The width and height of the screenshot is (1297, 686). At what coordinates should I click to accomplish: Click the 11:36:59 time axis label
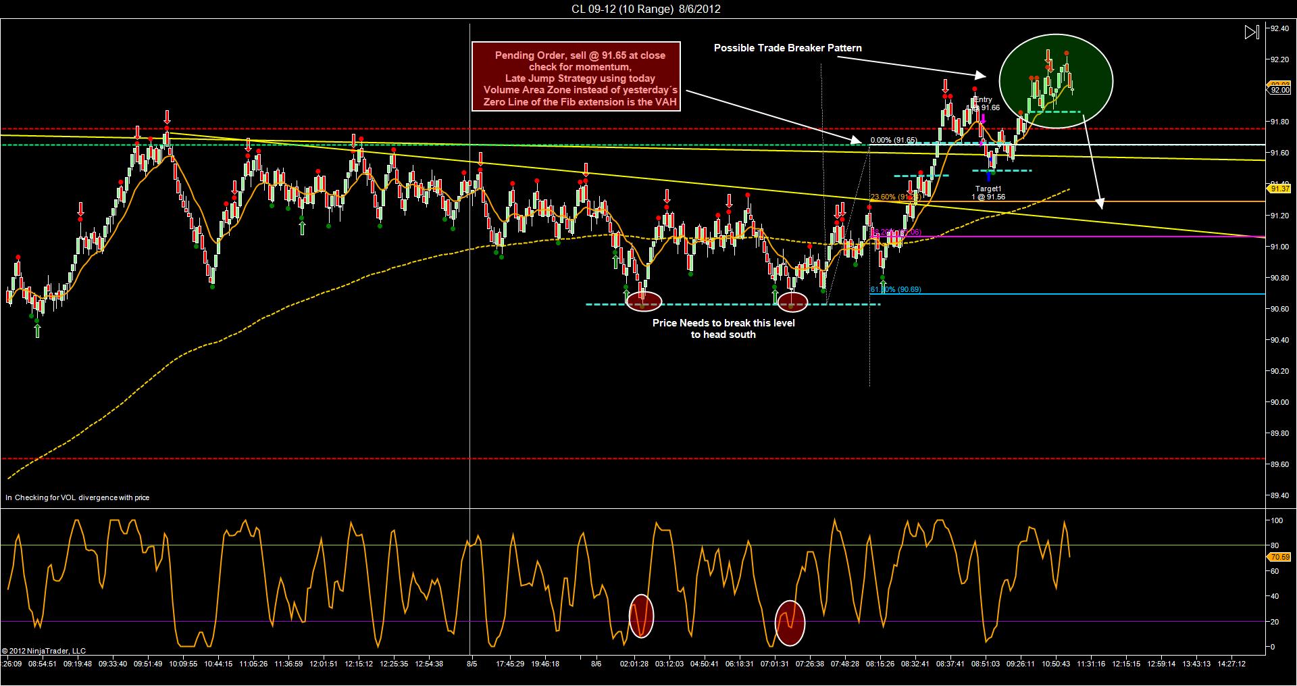pos(288,664)
